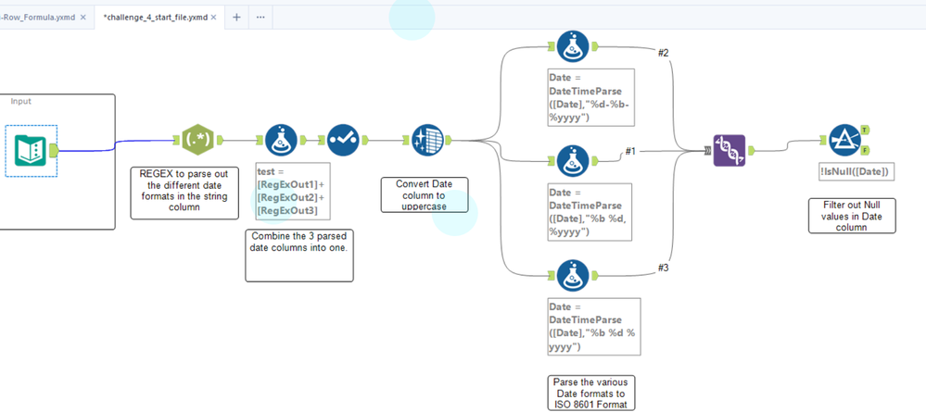This screenshot has height=412, width=926.
Task: Select the Data Cleansing tool icon
Action: pos(427,140)
